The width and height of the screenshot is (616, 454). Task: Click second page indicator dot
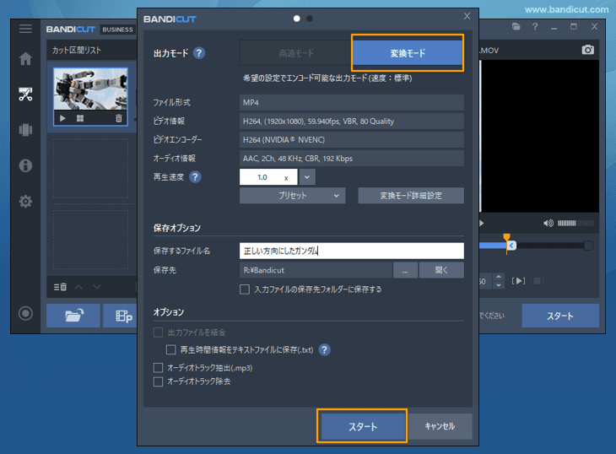(310, 19)
